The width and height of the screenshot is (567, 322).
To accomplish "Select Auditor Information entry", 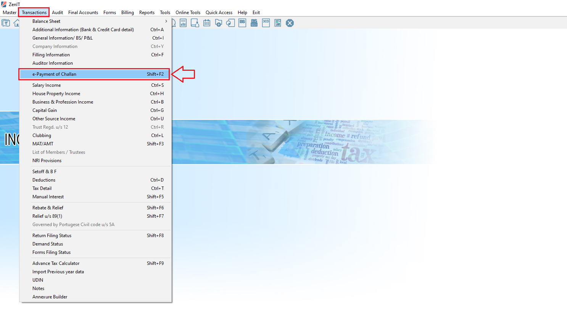I will [95, 63].
